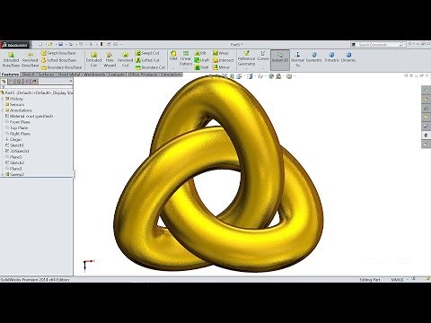Expand the Annotations tree node
This screenshot has height=323, width=431.
[x=3, y=110]
